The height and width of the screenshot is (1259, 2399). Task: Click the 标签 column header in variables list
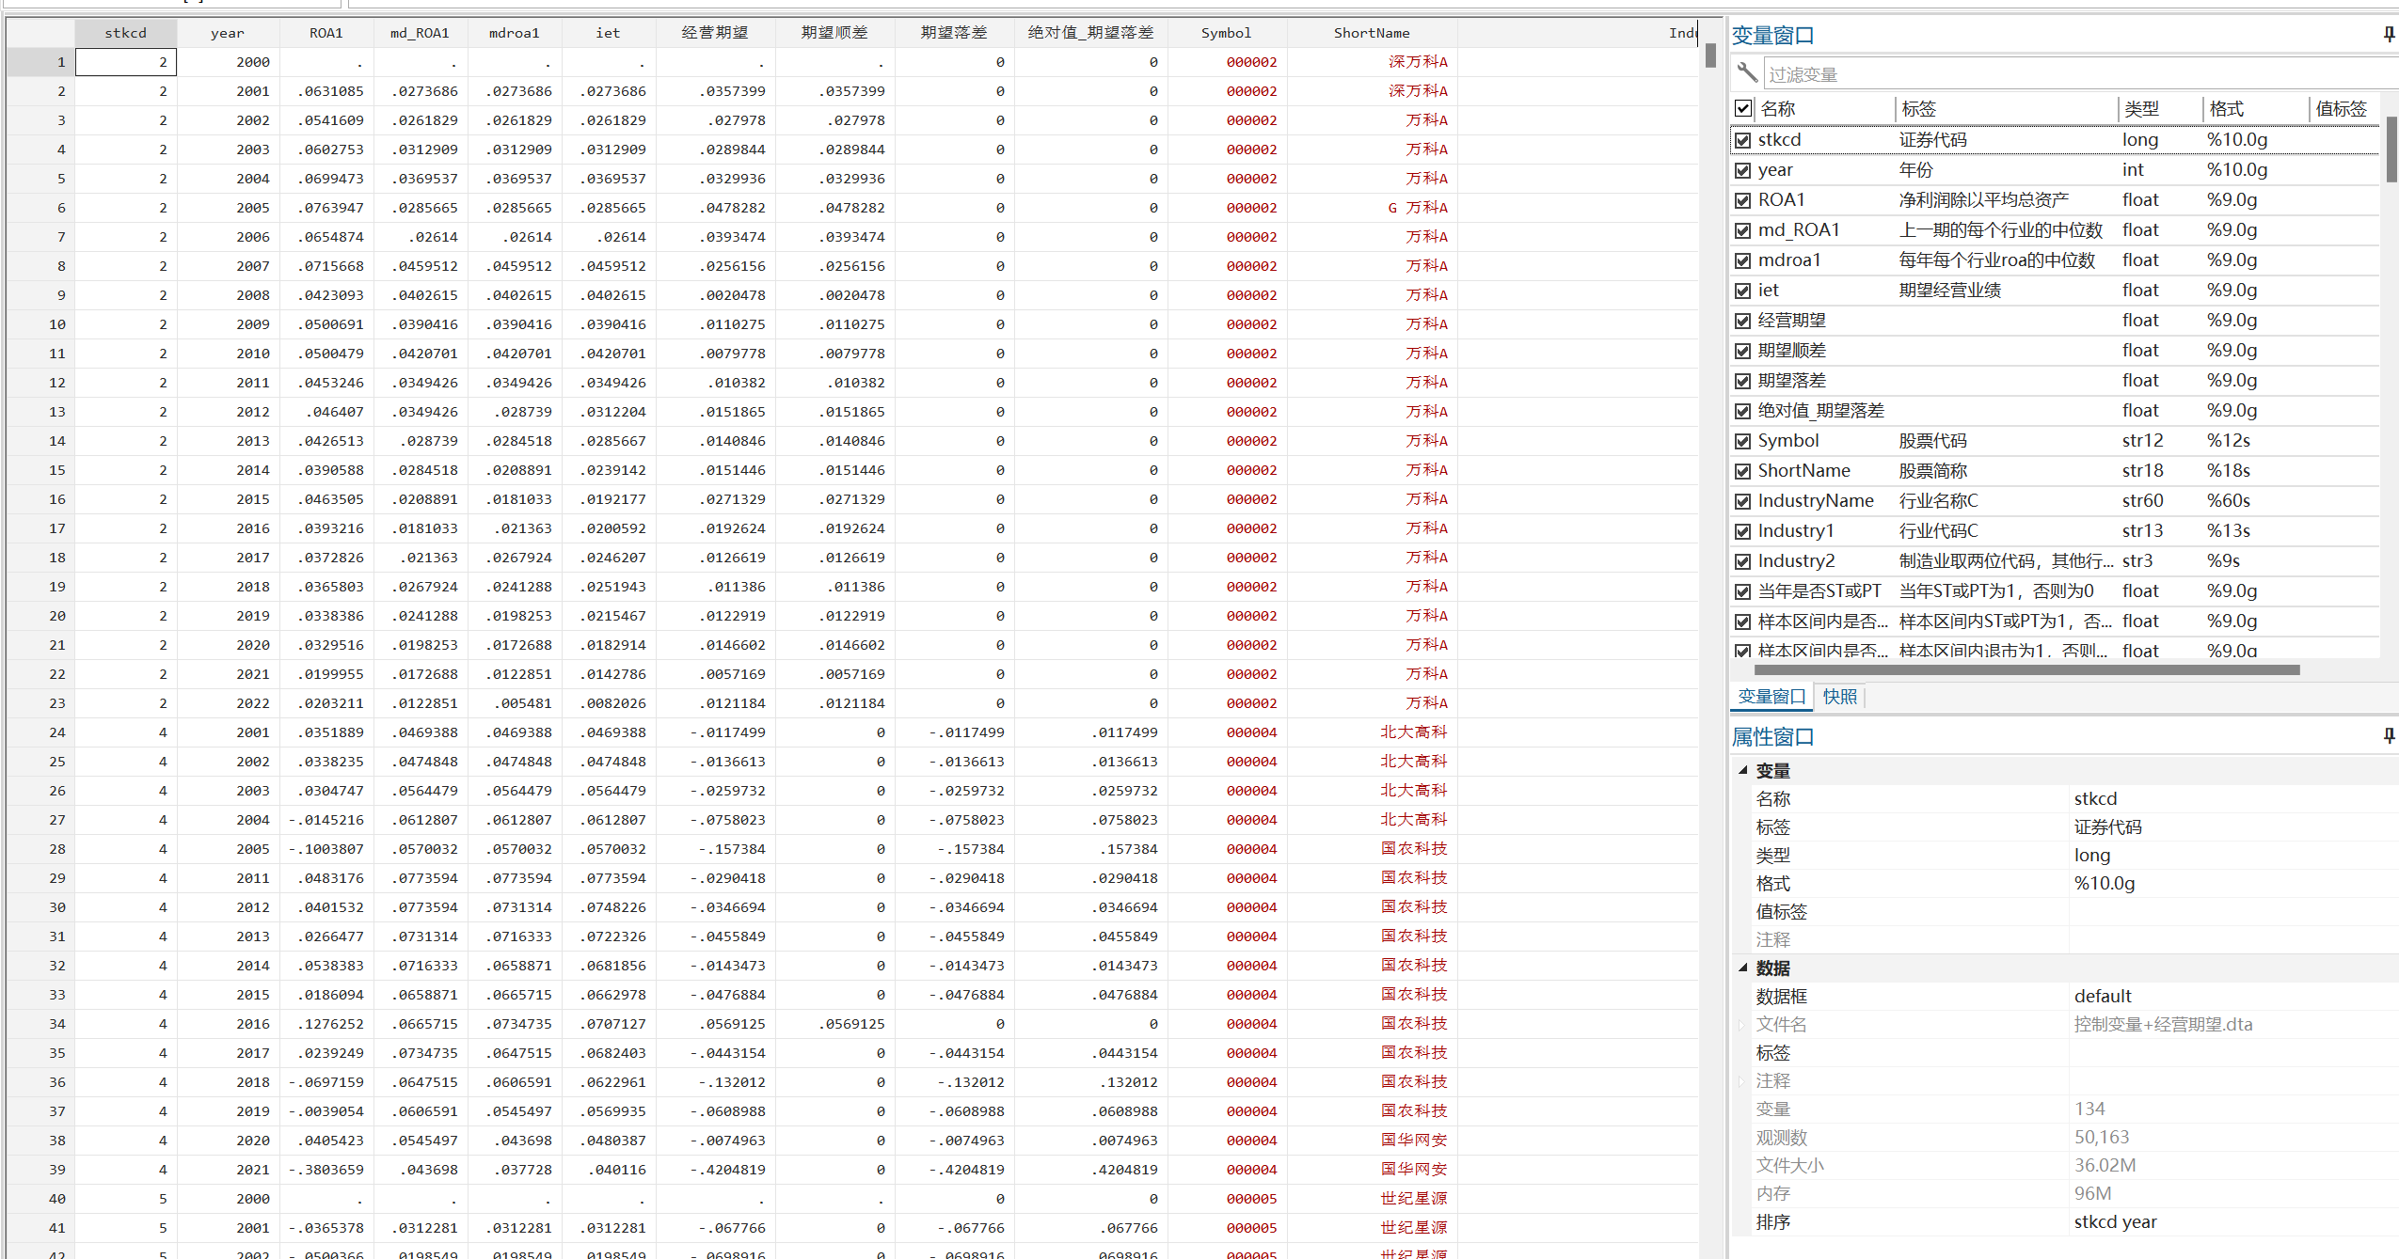coord(1918,109)
